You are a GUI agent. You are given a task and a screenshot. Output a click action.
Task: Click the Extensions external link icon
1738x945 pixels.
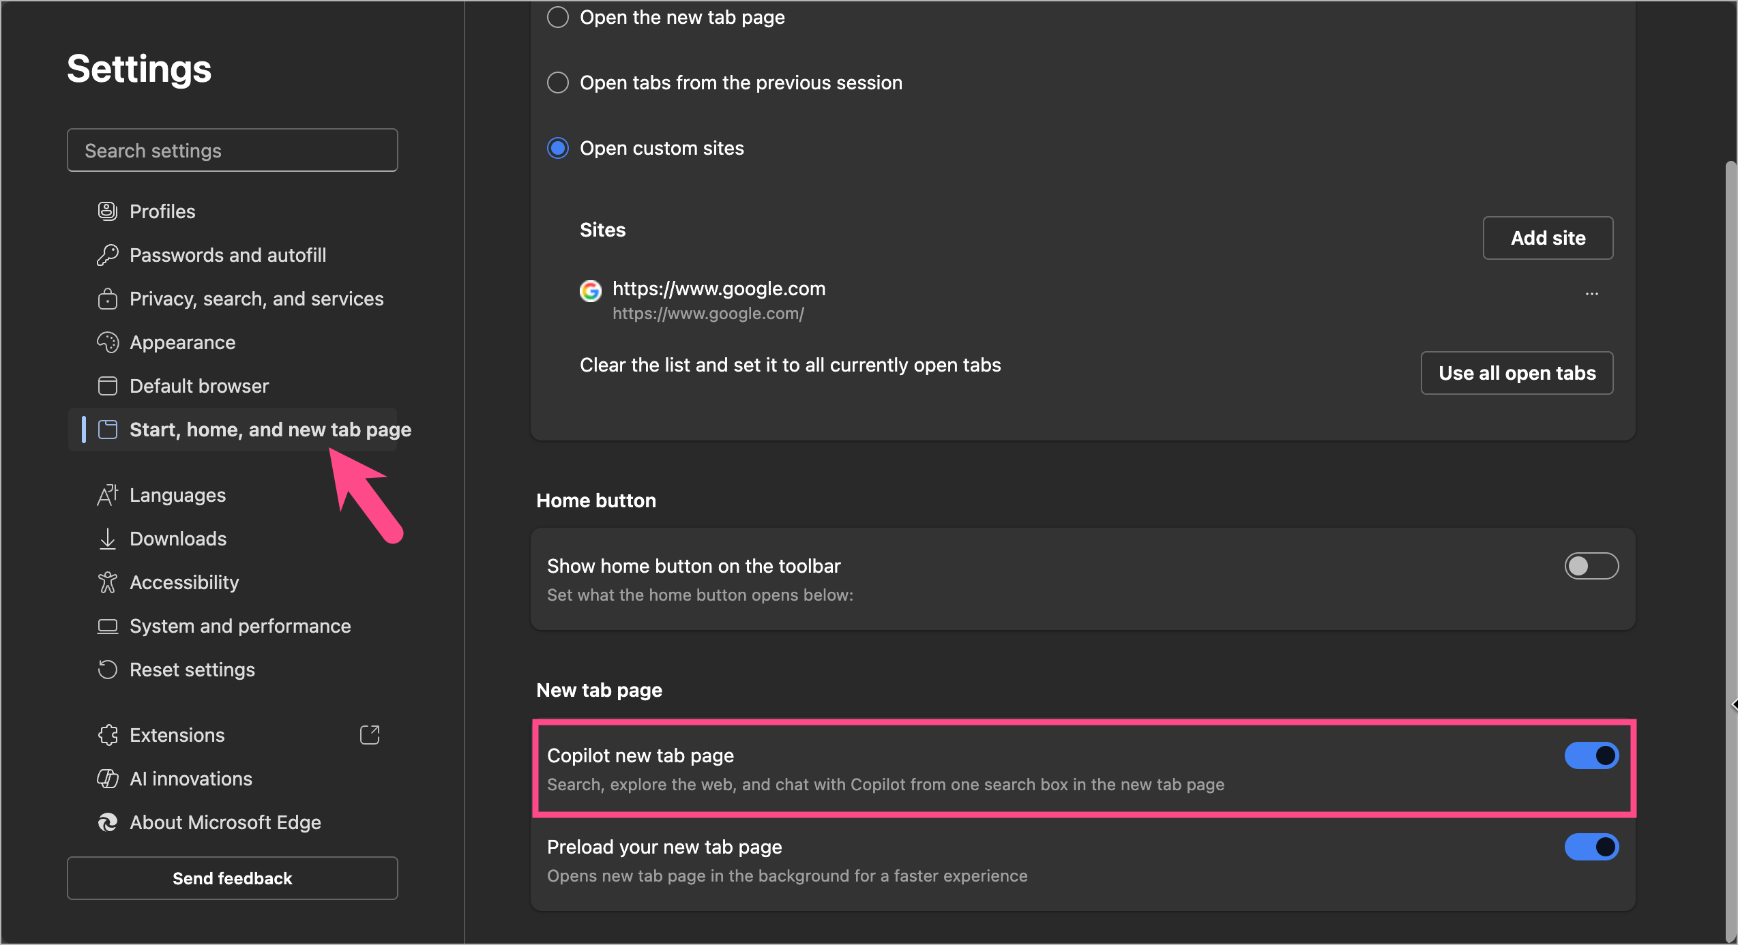pos(370,735)
